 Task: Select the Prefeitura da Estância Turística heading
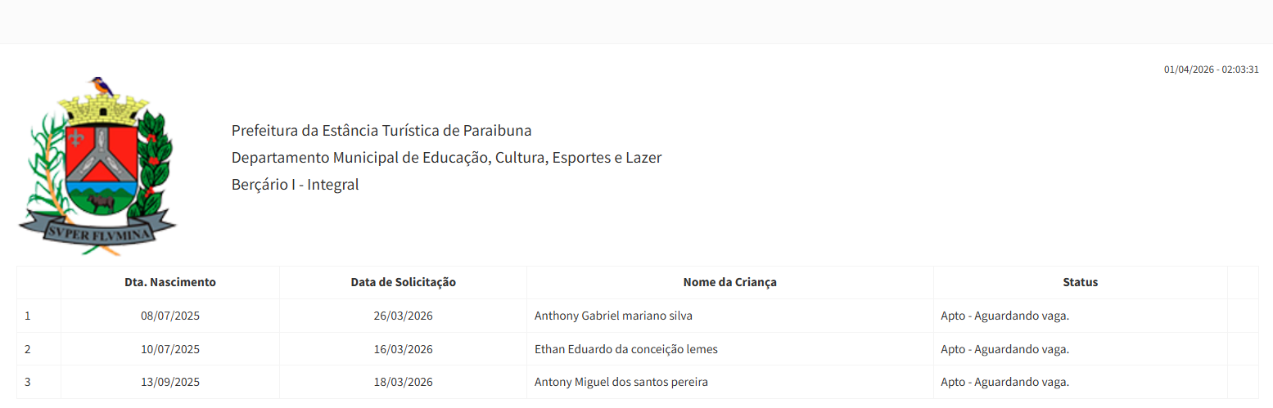point(381,131)
